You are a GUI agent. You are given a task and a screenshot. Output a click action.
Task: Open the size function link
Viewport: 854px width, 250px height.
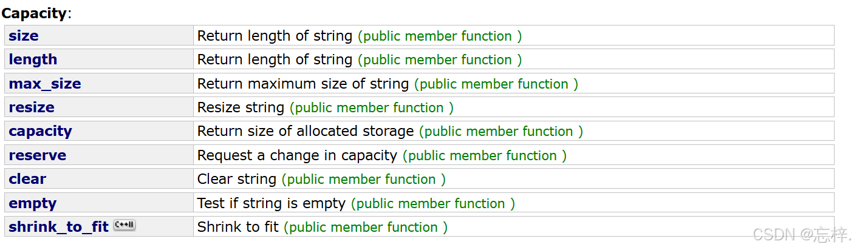pos(24,36)
